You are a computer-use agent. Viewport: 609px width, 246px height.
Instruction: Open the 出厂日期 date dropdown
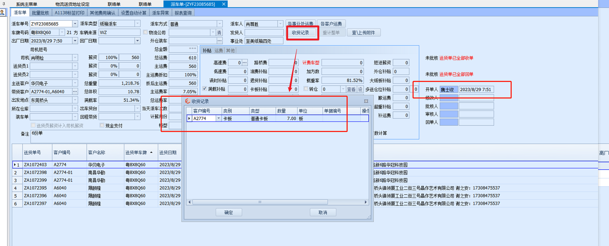point(75,41)
